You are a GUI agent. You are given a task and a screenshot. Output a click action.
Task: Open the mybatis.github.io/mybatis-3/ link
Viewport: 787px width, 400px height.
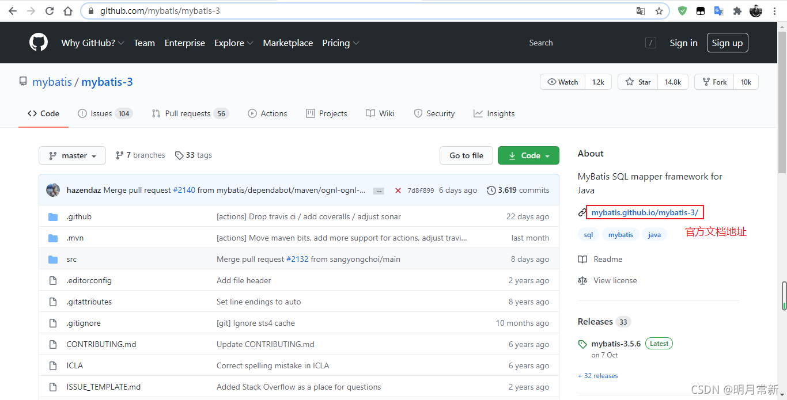645,212
